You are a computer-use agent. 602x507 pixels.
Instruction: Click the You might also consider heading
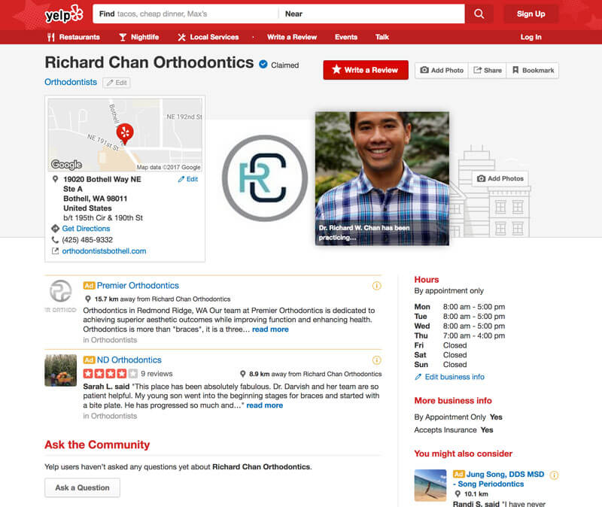[x=464, y=454]
